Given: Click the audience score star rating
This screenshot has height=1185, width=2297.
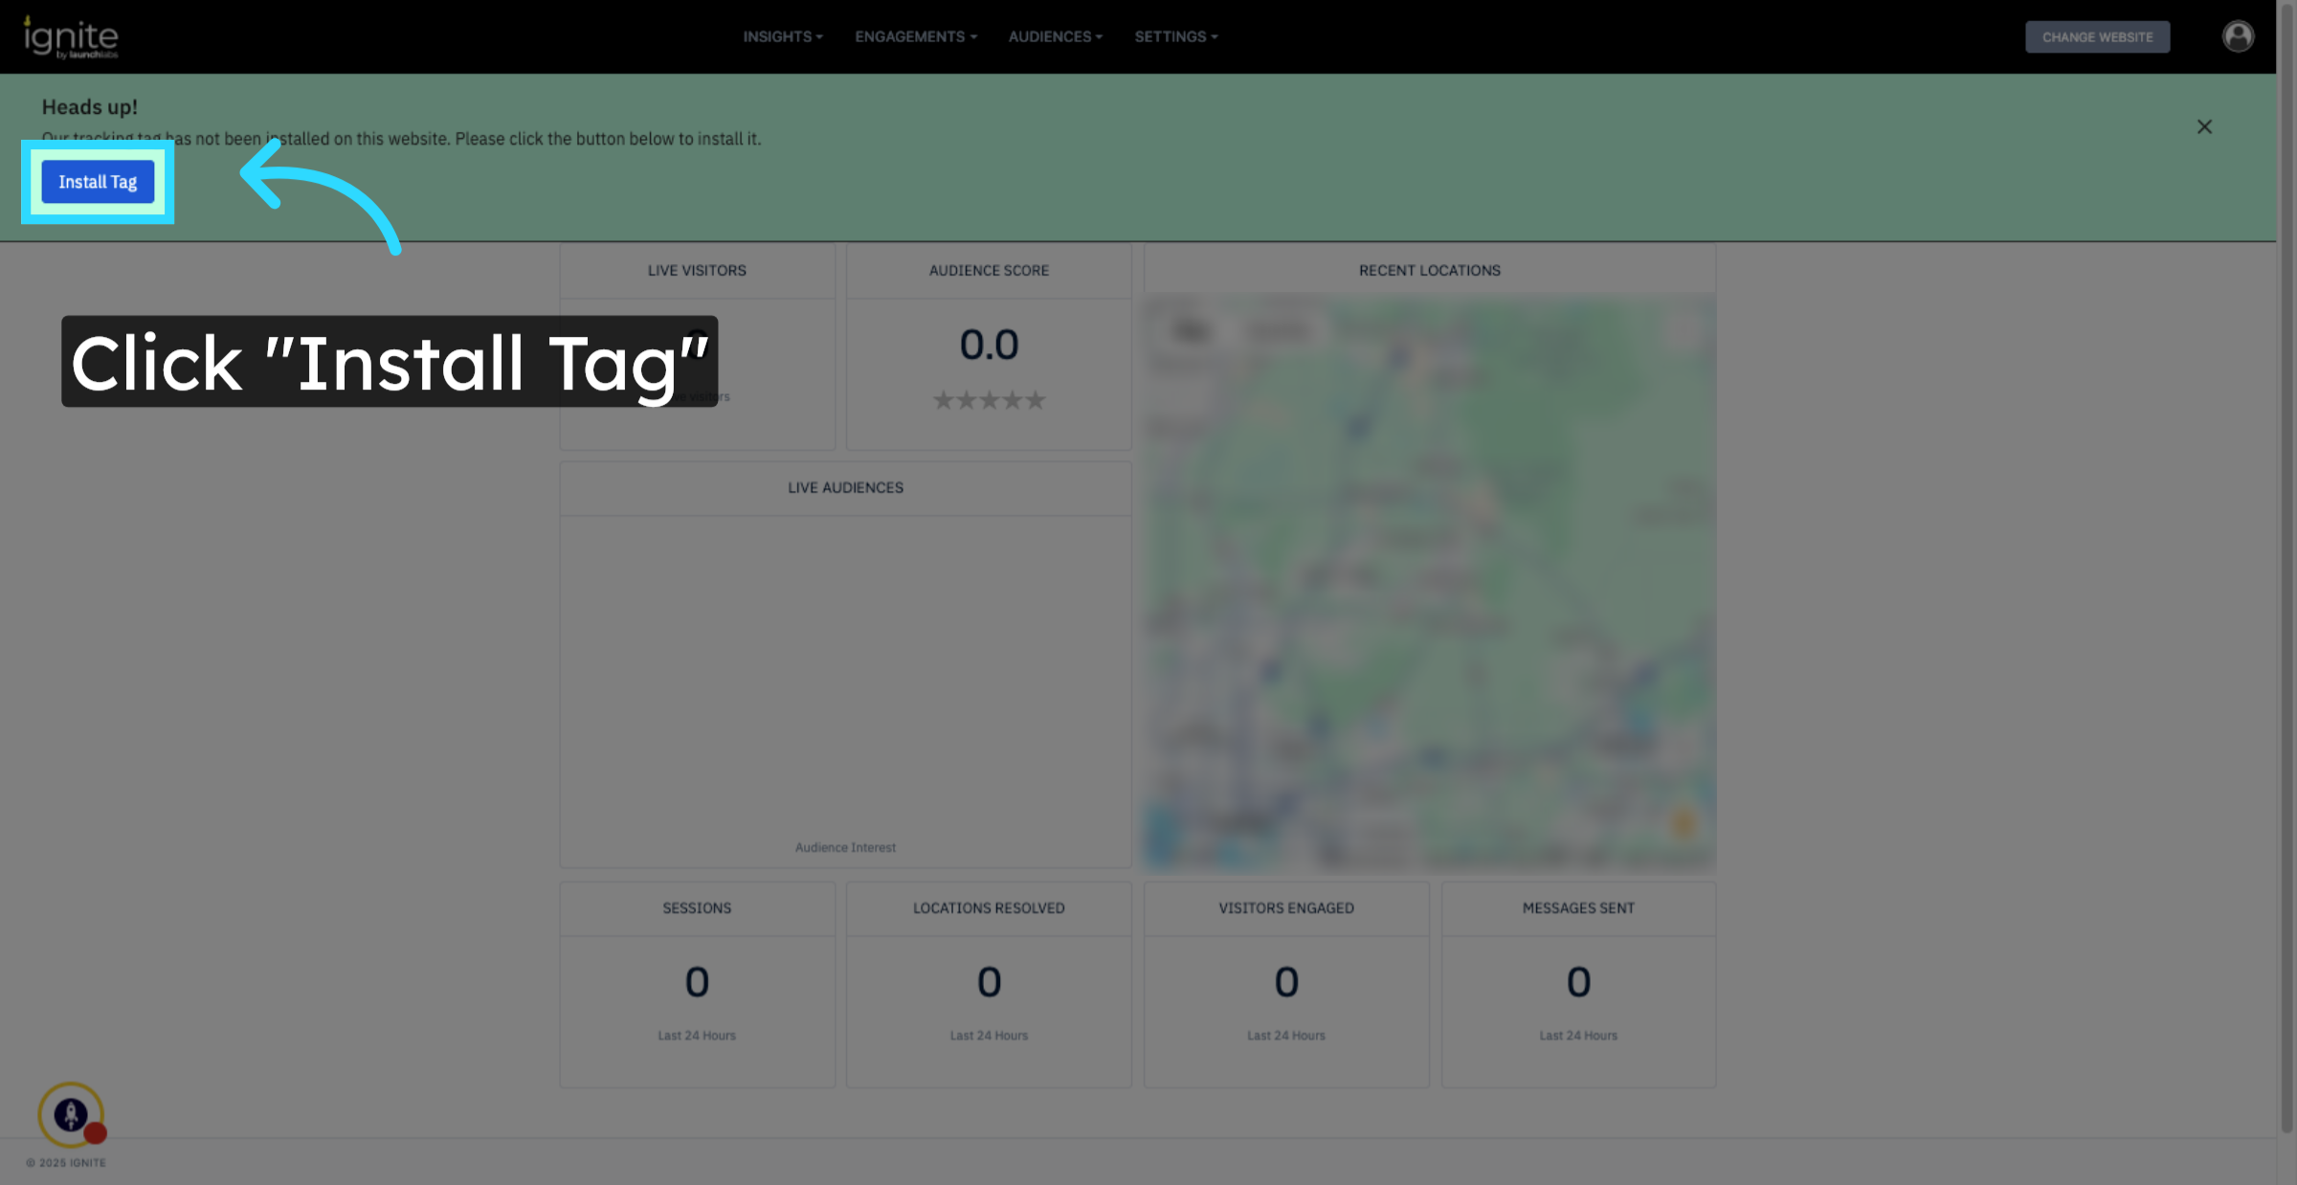Looking at the screenshot, I should 989,400.
